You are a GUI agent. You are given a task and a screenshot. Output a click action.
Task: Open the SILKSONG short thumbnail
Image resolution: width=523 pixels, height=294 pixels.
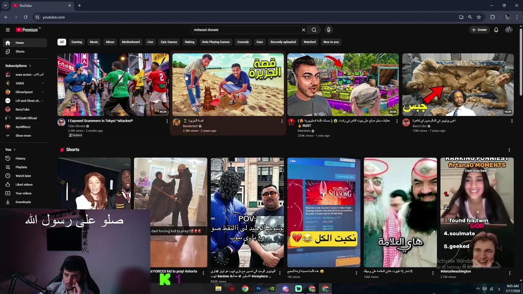tap(324, 212)
